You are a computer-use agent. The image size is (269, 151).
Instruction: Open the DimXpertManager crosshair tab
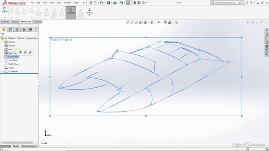(x=24, y=30)
